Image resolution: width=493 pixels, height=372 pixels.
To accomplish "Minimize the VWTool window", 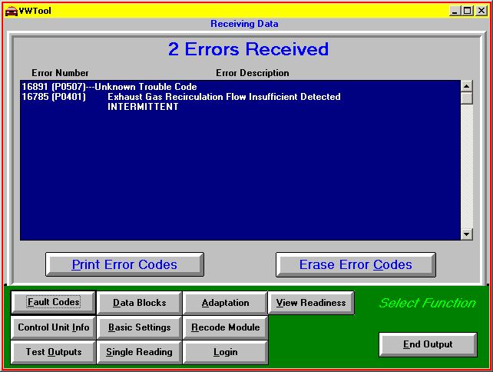I will 455,11.
